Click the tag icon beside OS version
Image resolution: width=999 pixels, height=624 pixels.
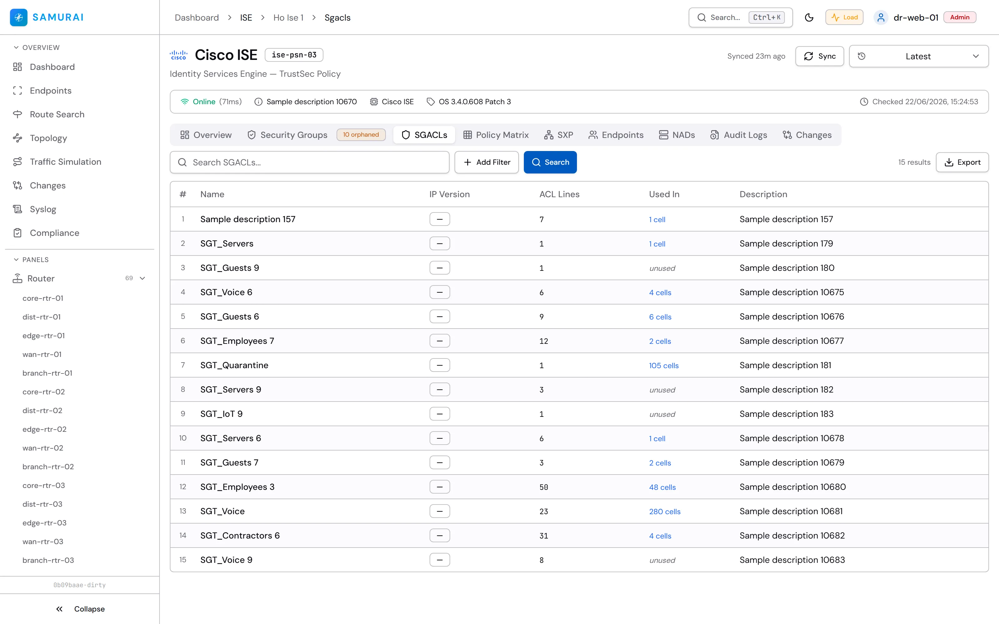click(431, 102)
